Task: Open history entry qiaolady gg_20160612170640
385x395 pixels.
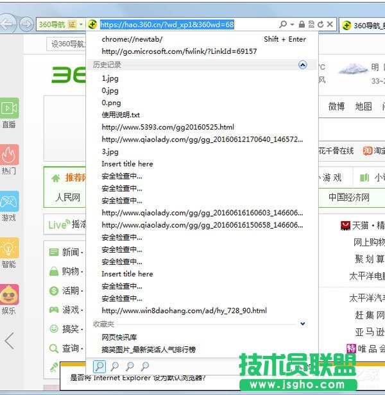Action: (x=202, y=139)
